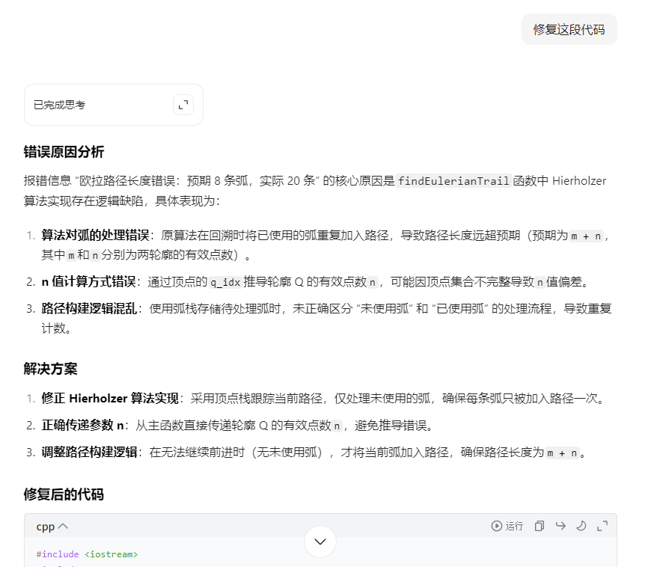Expand the 已完成思考 thinking panel icon
Image resolution: width=648 pixels, height=567 pixels.
click(183, 105)
